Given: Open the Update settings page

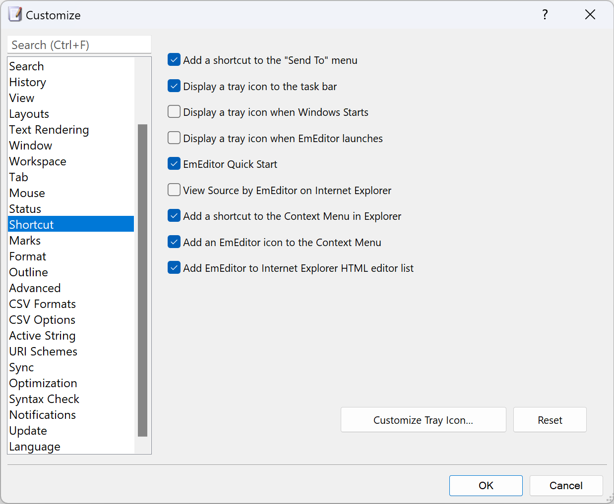Looking at the screenshot, I should 71,430.
